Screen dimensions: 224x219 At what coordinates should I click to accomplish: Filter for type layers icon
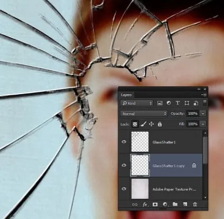[178, 103]
